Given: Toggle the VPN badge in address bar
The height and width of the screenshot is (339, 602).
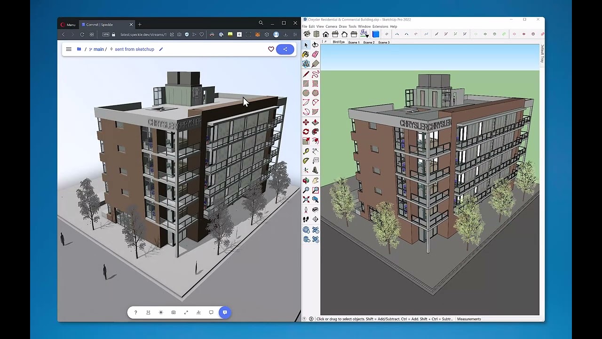Looking at the screenshot, I should click(106, 34).
